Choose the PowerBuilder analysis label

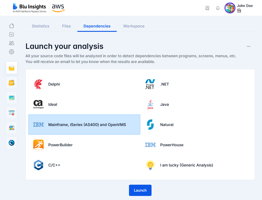[x=60, y=145]
